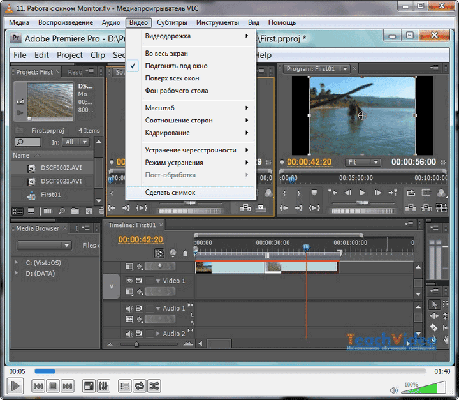Select Во весь экран option
The width and height of the screenshot is (459, 400).
(191, 54)
